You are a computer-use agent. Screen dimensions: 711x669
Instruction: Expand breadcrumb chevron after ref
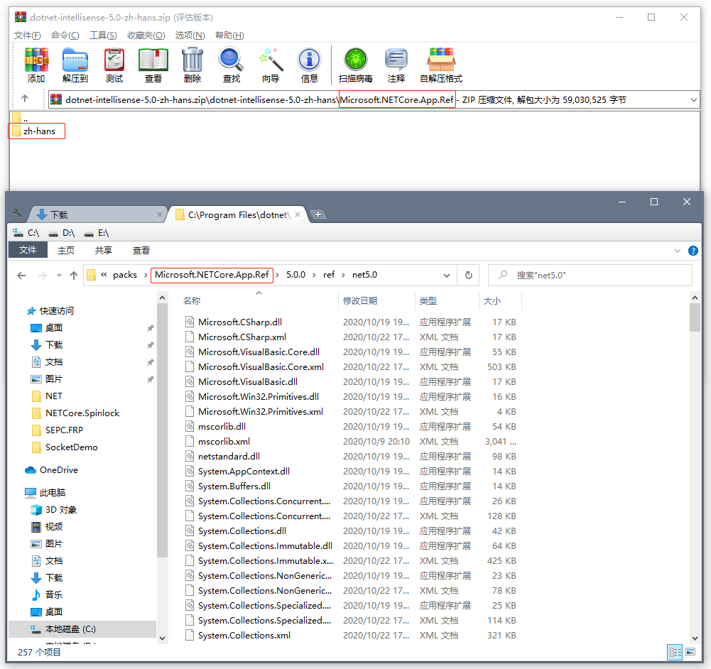[x=343, y=275]
